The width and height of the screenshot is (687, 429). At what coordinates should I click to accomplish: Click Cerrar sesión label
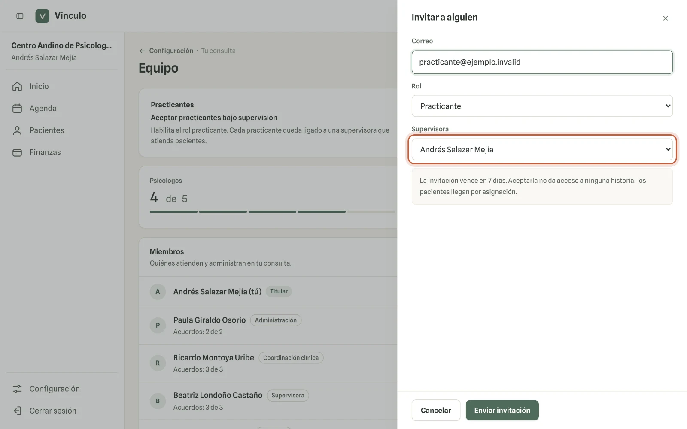pyautogui.click(x=53, y=411)
